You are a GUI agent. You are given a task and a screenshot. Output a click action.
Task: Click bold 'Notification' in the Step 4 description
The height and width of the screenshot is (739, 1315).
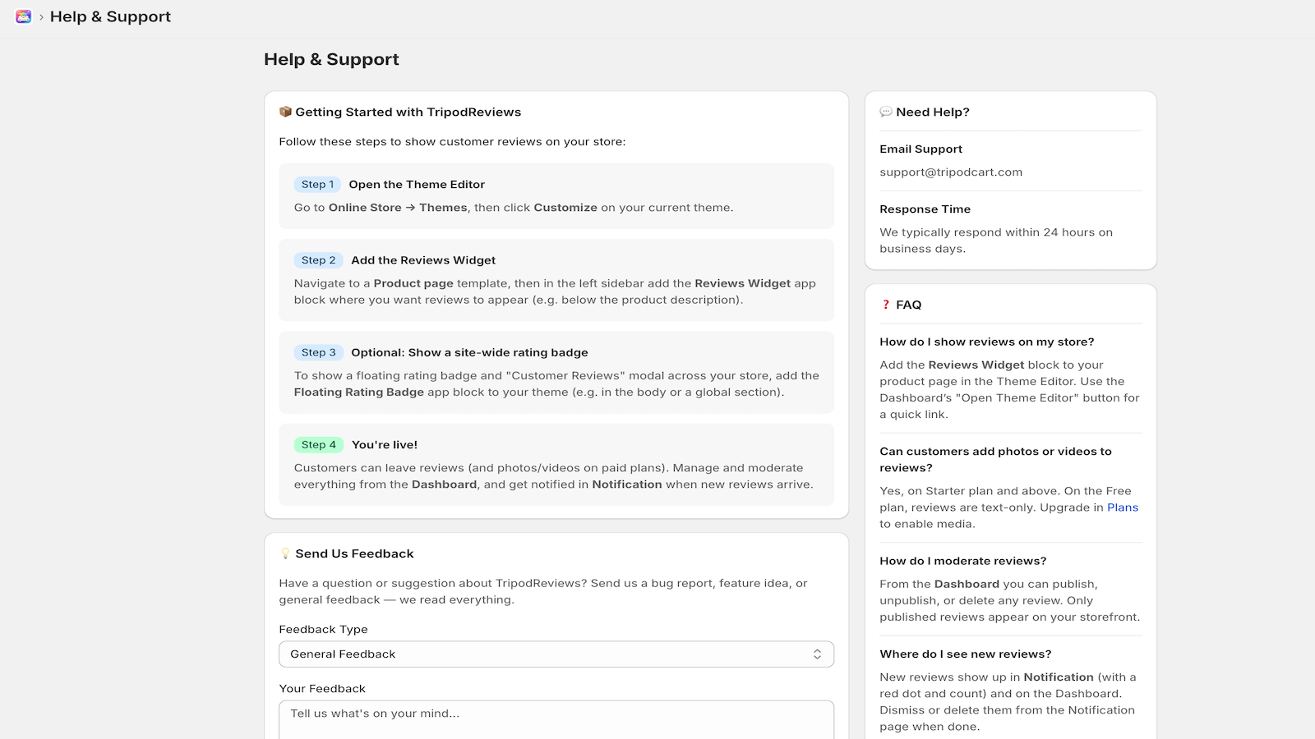click(627, 484)
